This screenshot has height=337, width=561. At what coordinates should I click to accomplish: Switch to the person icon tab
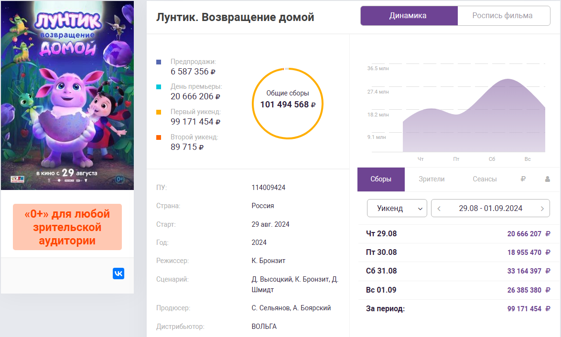coord(547,179)
